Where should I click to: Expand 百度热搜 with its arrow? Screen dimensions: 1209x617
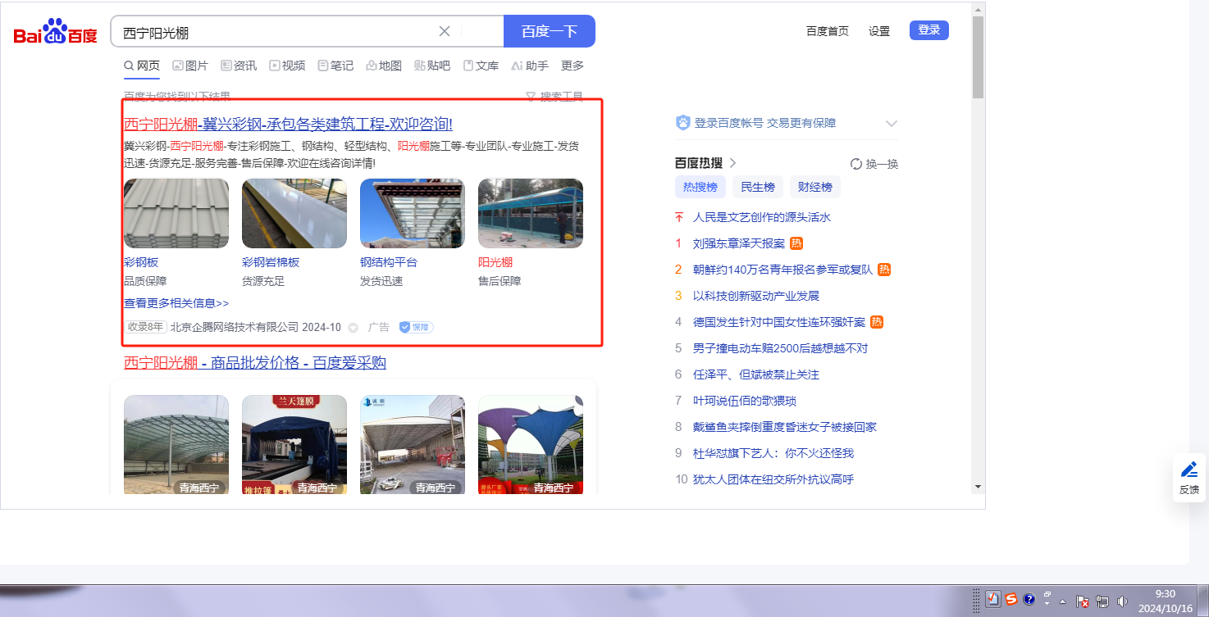pos(732,162)
